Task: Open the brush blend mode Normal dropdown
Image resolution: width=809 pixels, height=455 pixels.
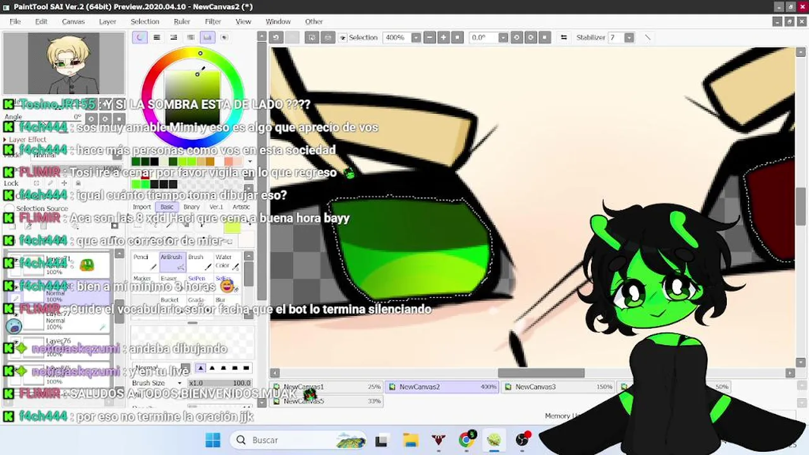Action: pyautogui.click(x=185, y=368)
